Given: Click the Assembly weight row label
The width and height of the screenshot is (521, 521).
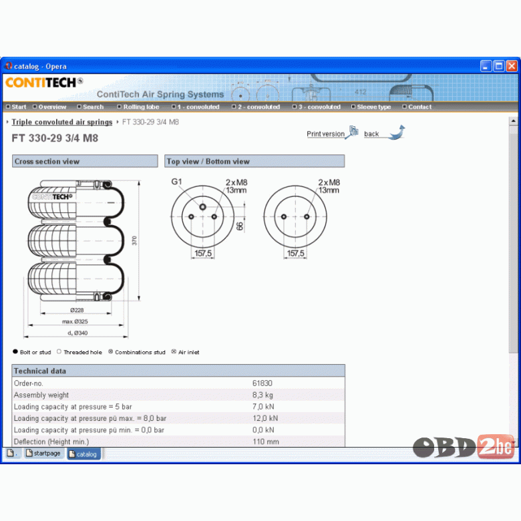Looking at the screenshot, I should coord(41,395).
